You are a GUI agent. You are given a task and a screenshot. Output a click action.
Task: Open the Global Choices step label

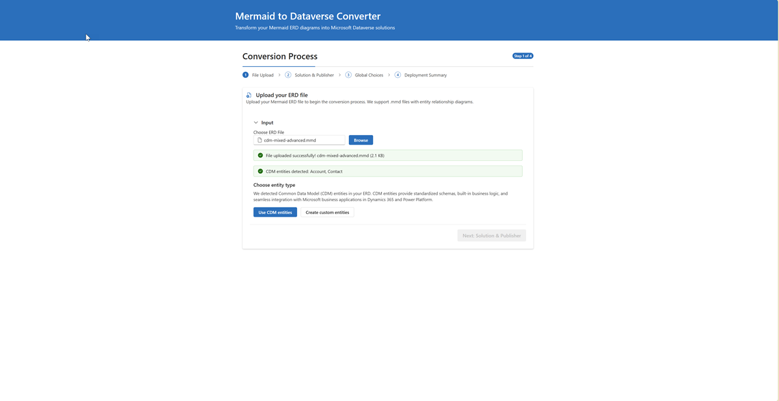click(x=368, y=75)
